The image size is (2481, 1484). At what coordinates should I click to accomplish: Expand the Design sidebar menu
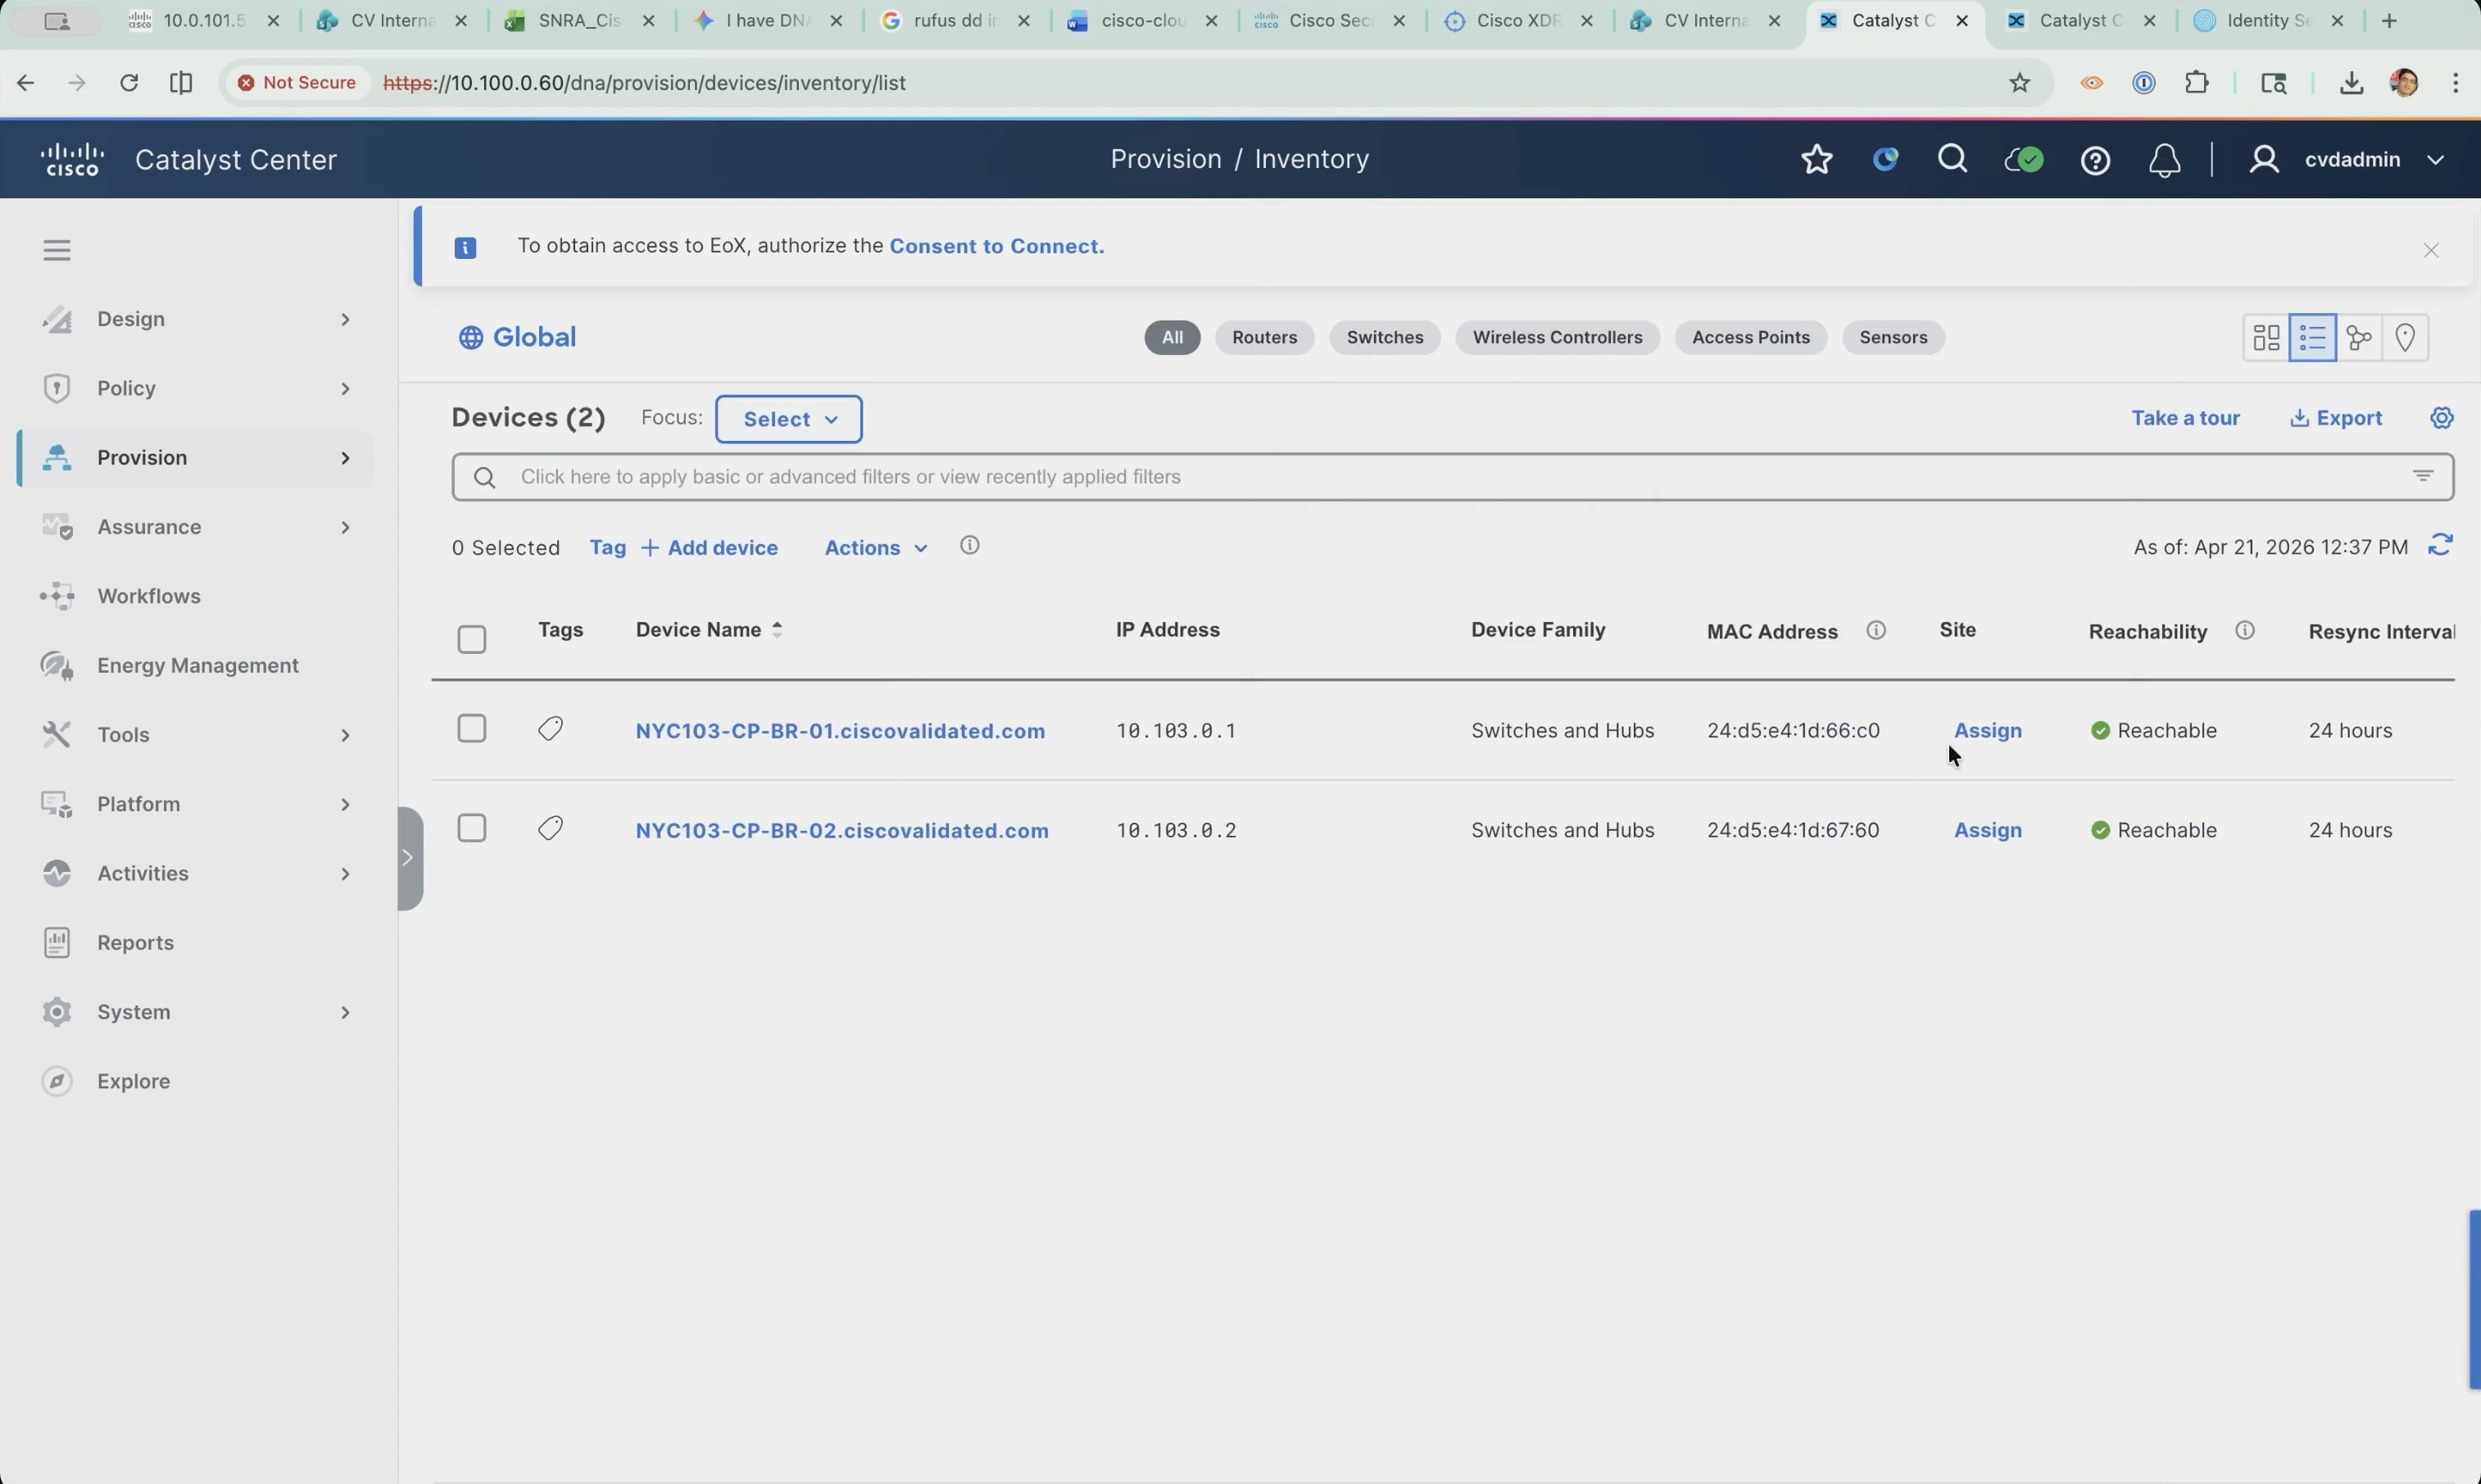click(x=197, y=319)
